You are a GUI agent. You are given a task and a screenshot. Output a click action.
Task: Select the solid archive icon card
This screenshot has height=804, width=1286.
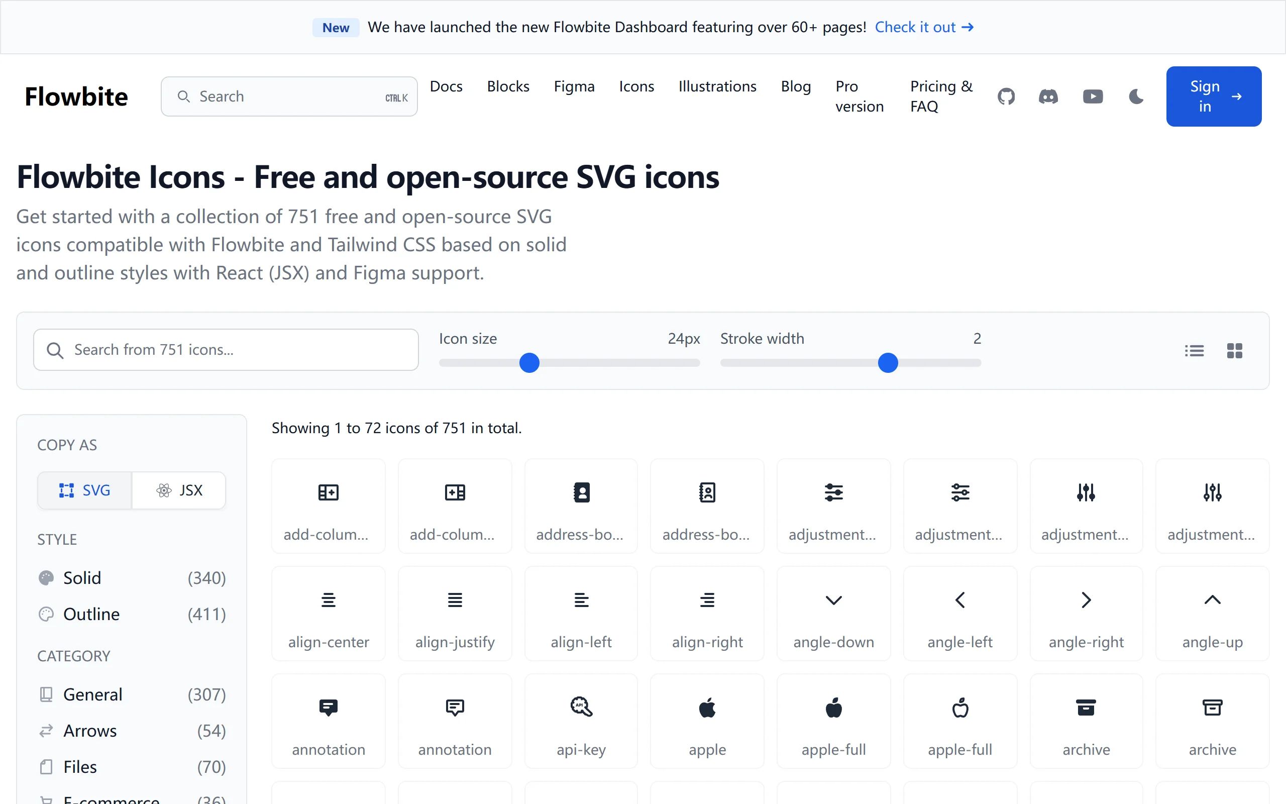pos(1086,721)
